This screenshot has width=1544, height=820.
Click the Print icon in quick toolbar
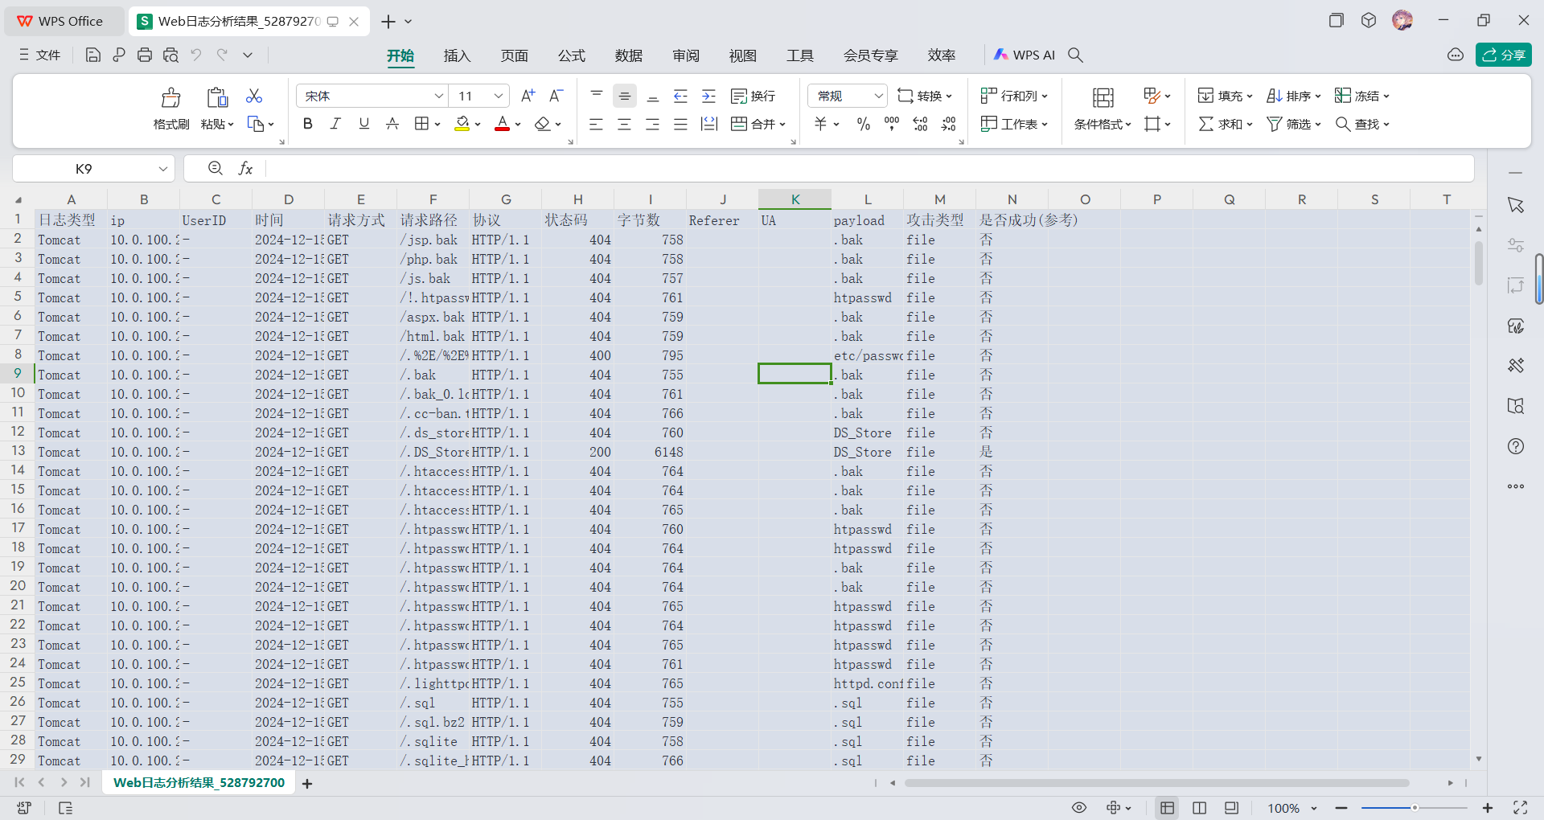coord(145,55)
